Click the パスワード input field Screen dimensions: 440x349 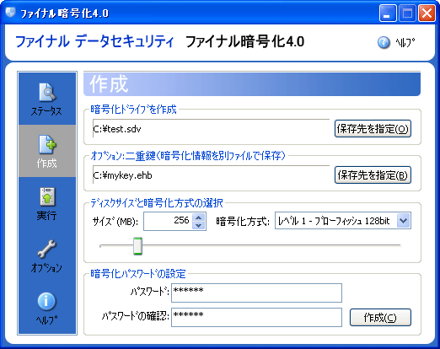pyautogui.click(x=256, y=293)
